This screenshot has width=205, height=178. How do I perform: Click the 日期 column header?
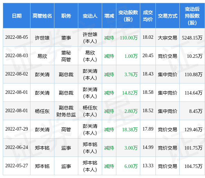coord(17,16)
